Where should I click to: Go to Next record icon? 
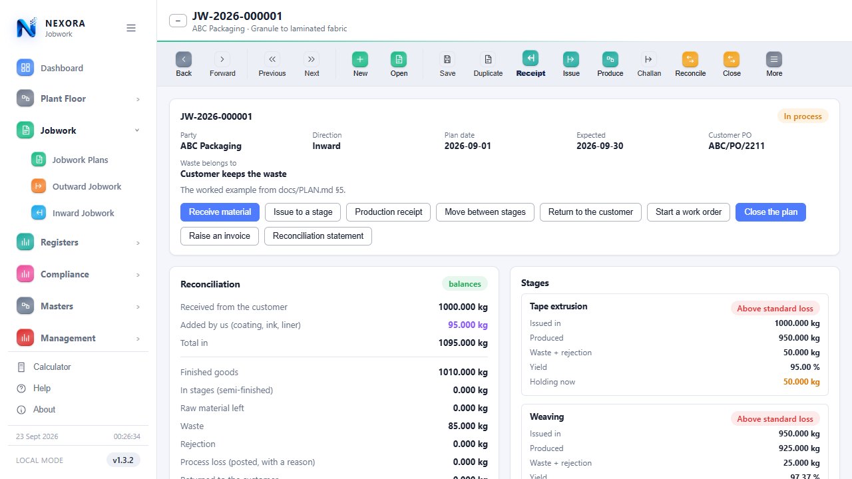[x=312, y=59]
